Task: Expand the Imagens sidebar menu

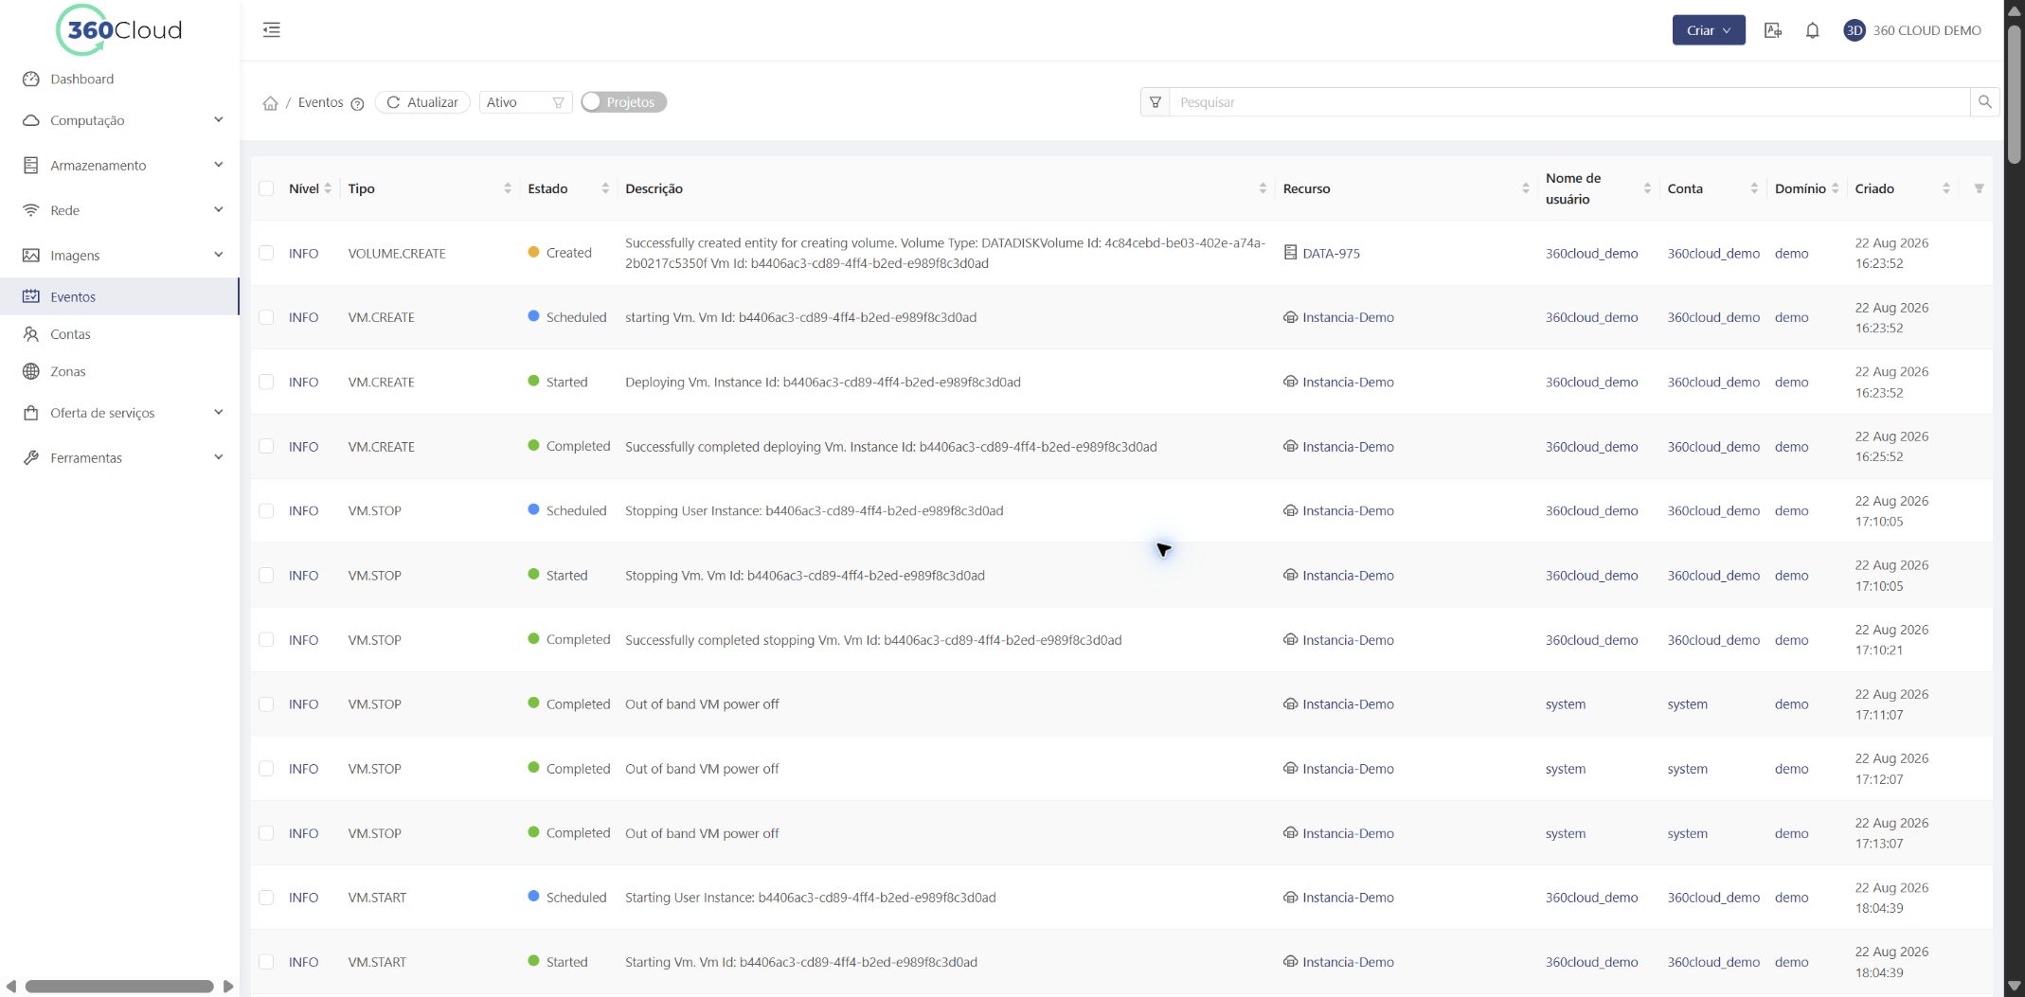Action: 119,256
